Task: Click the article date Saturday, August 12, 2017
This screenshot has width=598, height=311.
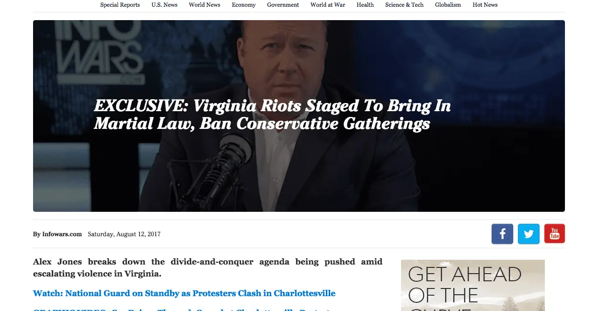Action: tap(124, 234)
